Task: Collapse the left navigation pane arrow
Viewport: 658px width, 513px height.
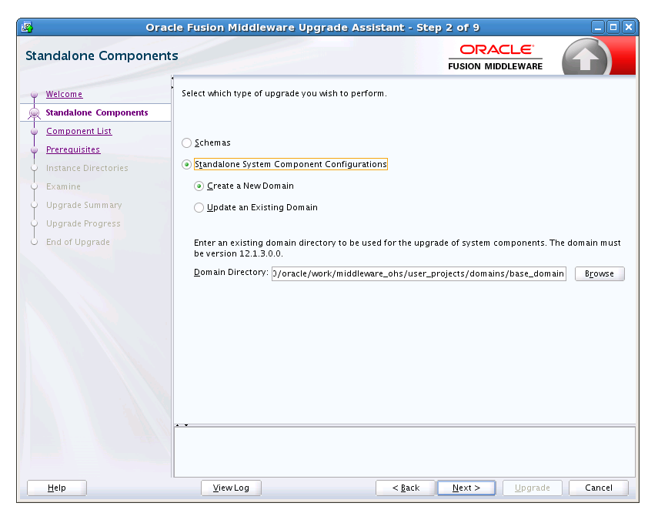Action: tap(172, 78)
